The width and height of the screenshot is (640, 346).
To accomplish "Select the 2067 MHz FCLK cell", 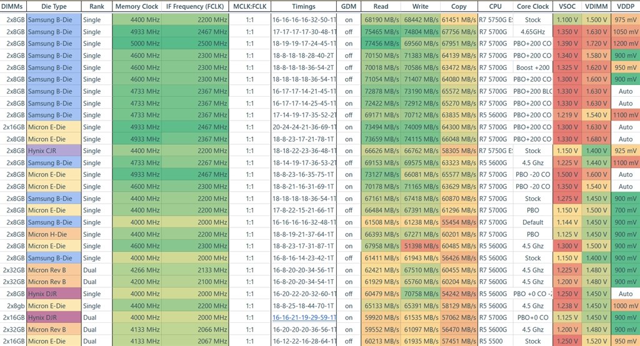I will [x=195, y=341].
